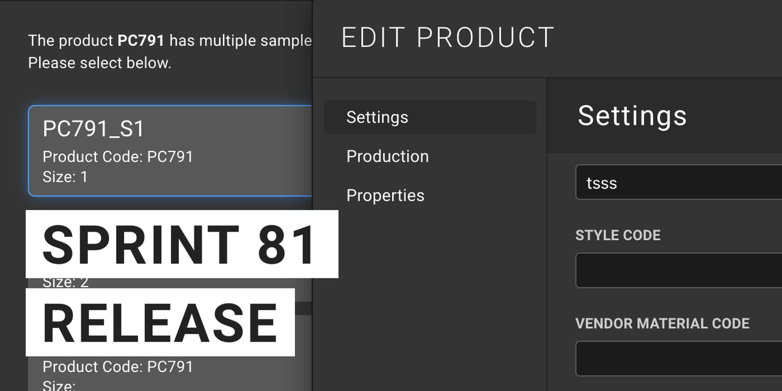Click the 'Please select below.' text

[100, 63]
